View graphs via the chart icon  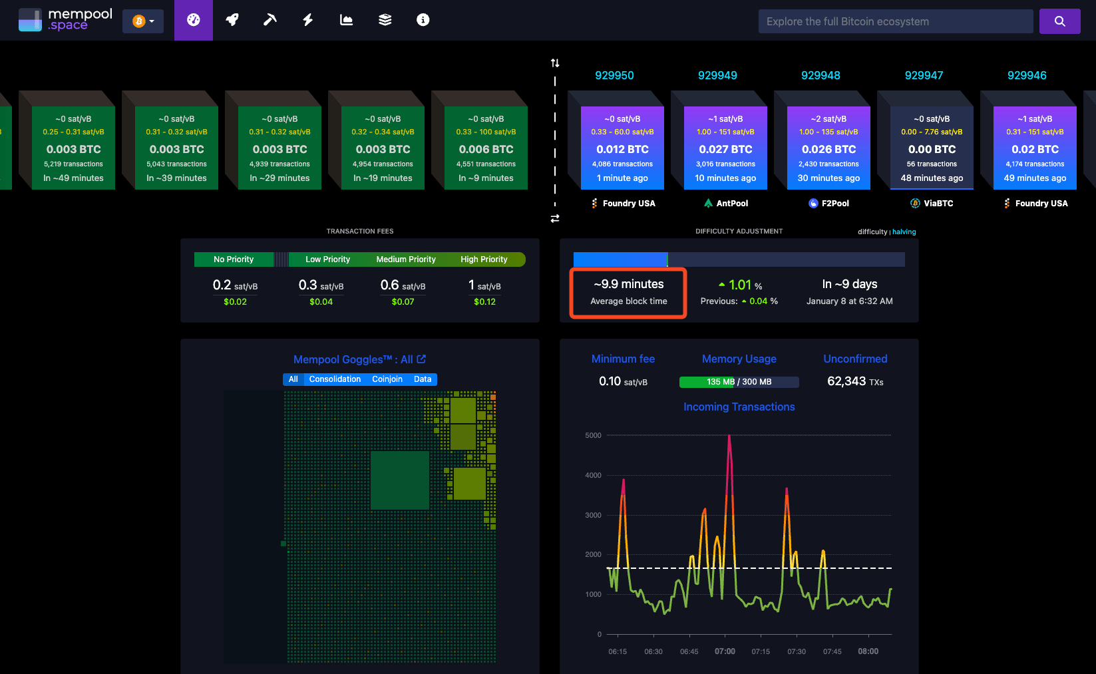pos(346,20)
